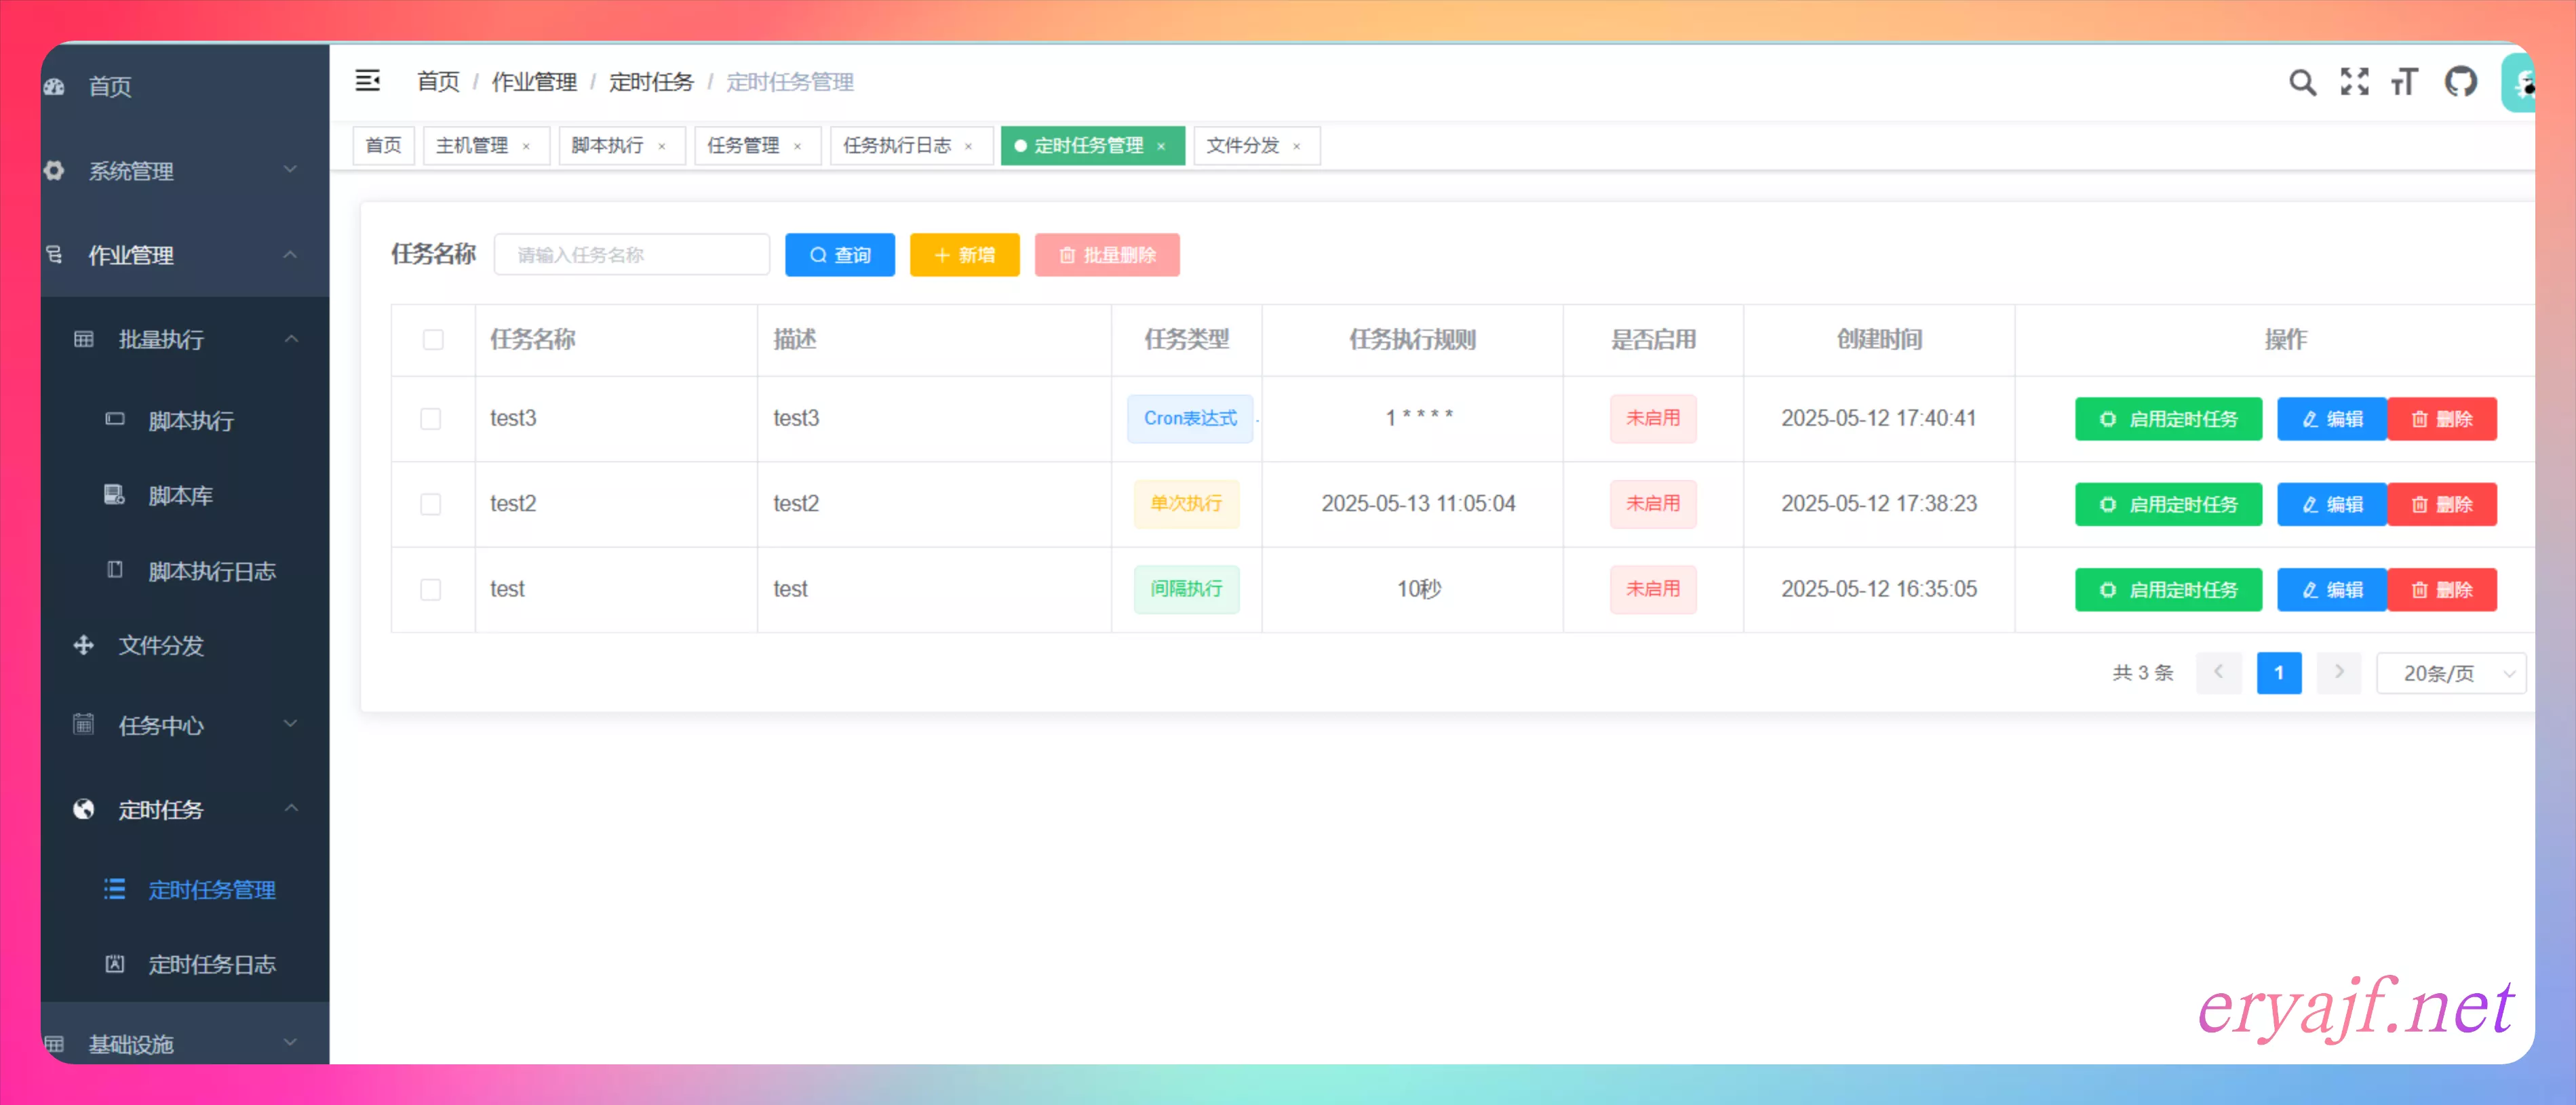2576x1105 pixels.
Task: Click the grid icon beside 基础设施
Action: coord(54,1044)
